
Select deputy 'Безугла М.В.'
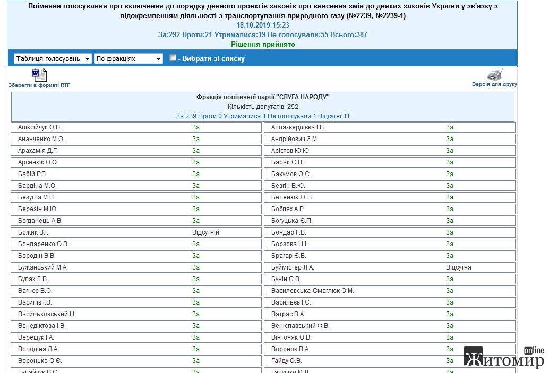(x=37, y=197)
